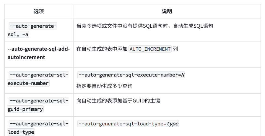Click the --auto-generate-sql-load-type option in left column
This screenshot has height=136, width=265.
click(x=38, y=128)
